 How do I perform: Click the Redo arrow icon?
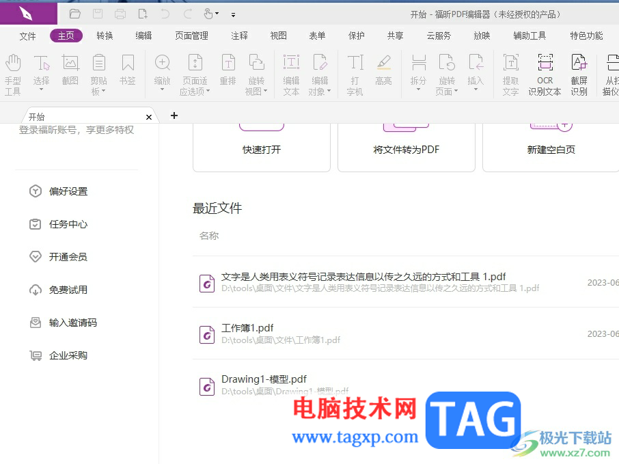point(188,14)
